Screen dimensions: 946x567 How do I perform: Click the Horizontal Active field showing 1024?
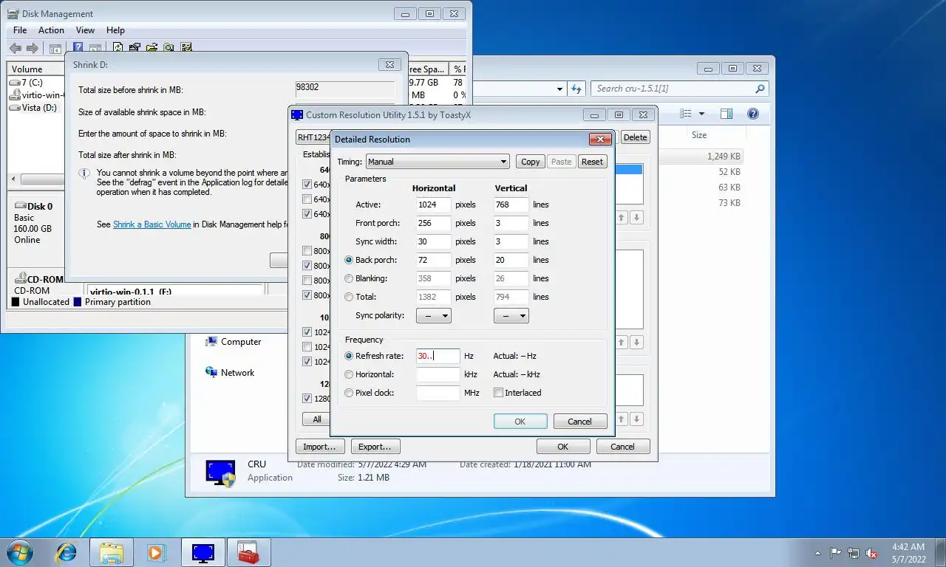(x=433, y=205)
